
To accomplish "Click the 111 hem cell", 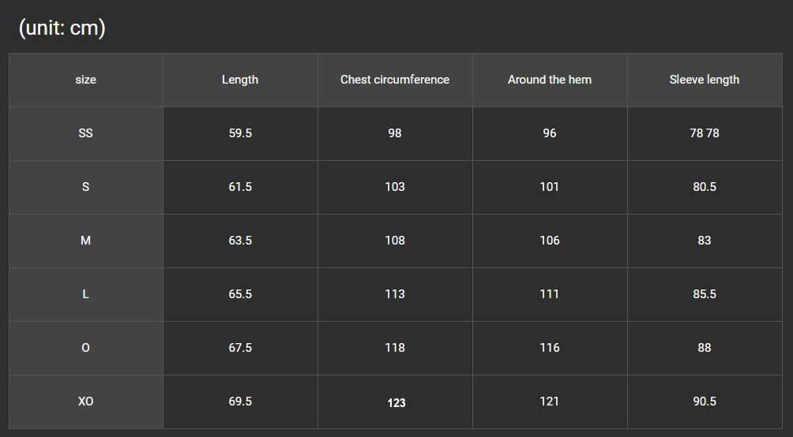I will [550, 294].
